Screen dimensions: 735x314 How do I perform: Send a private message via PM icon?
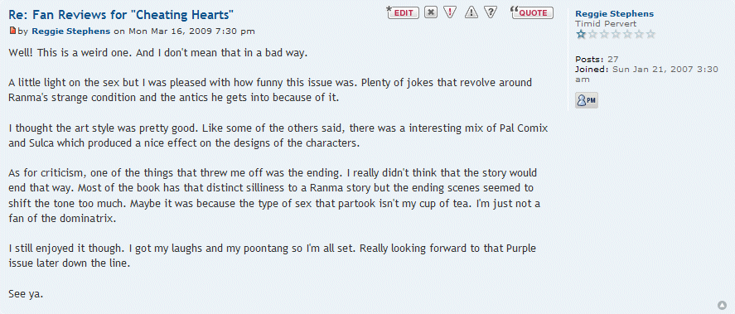tap(587, 100)
